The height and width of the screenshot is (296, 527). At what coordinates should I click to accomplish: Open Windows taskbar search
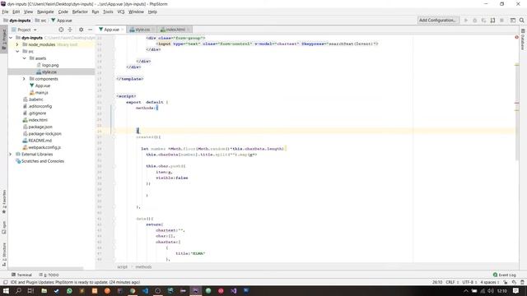point(18,290)
